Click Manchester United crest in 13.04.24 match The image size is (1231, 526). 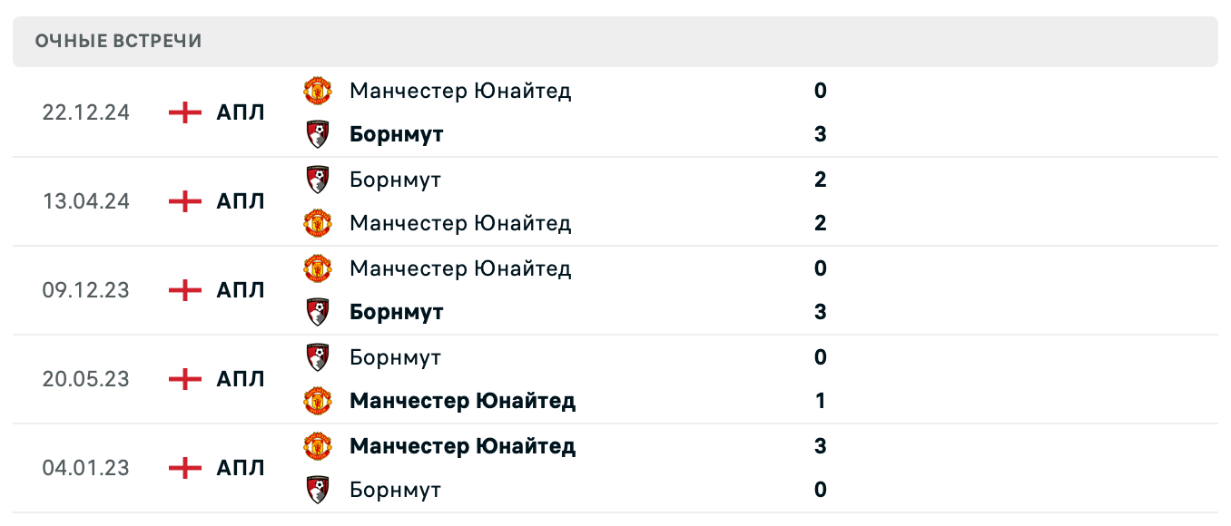coord(317,223)
